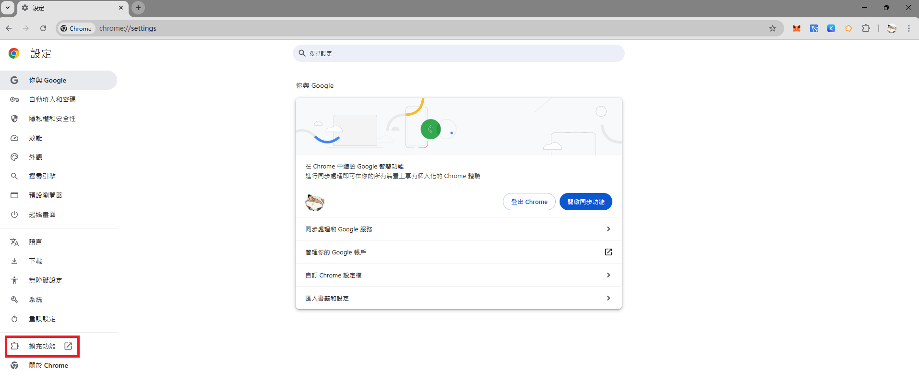Click the Chrome site info chip

[x=76, y=28]
